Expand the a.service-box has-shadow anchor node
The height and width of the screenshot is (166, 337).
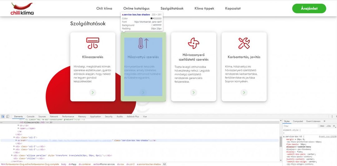click(16, 141)
